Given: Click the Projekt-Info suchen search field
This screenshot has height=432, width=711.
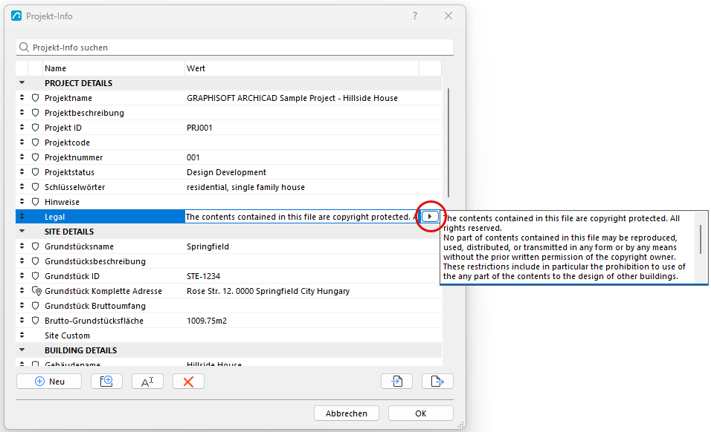Looking at the screenshot, I should pyautogui.click(x=235, y=48).
